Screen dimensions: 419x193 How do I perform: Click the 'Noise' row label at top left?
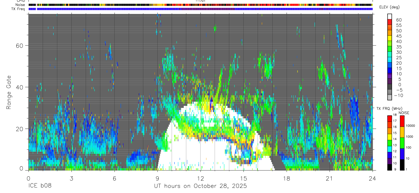(x=20, y=5)
